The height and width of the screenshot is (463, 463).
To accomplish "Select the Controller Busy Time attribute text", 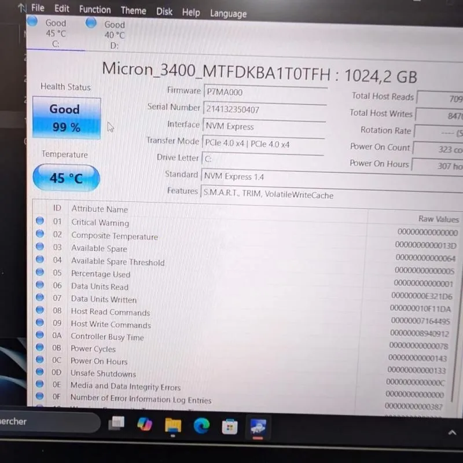I will pyautogui.click(x=107, y=337).
